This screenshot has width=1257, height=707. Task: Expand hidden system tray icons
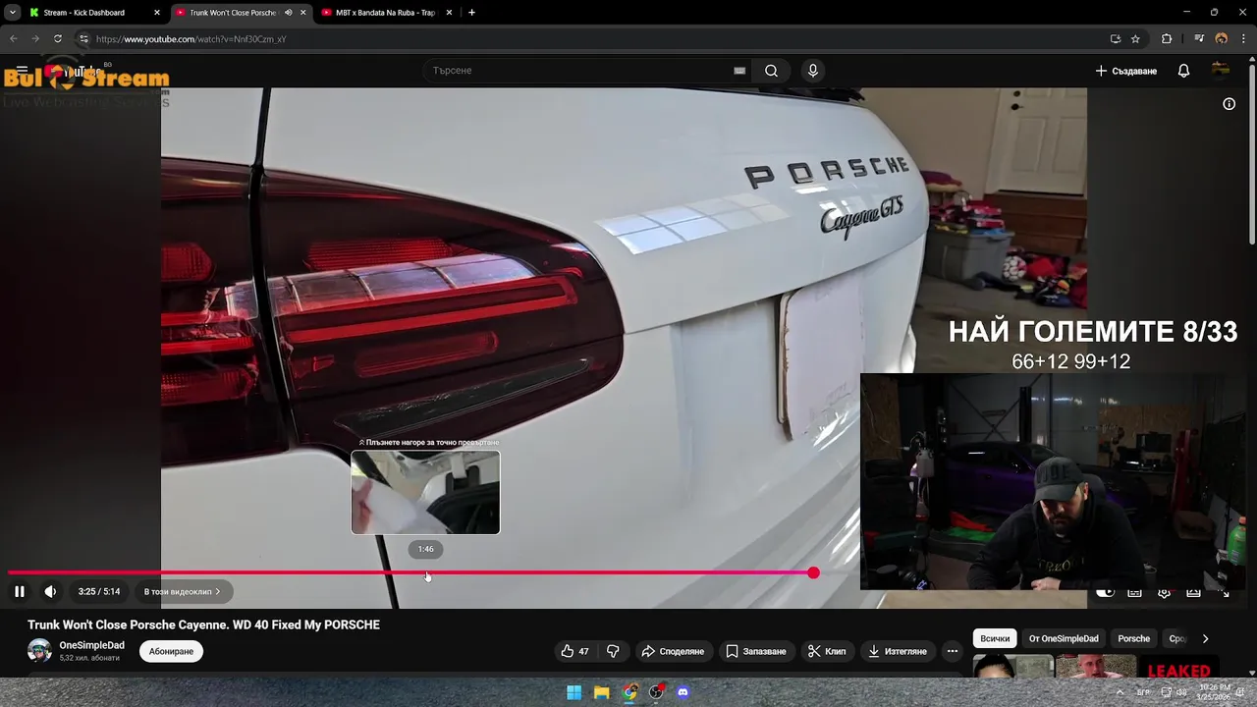tap(1120, 692)
